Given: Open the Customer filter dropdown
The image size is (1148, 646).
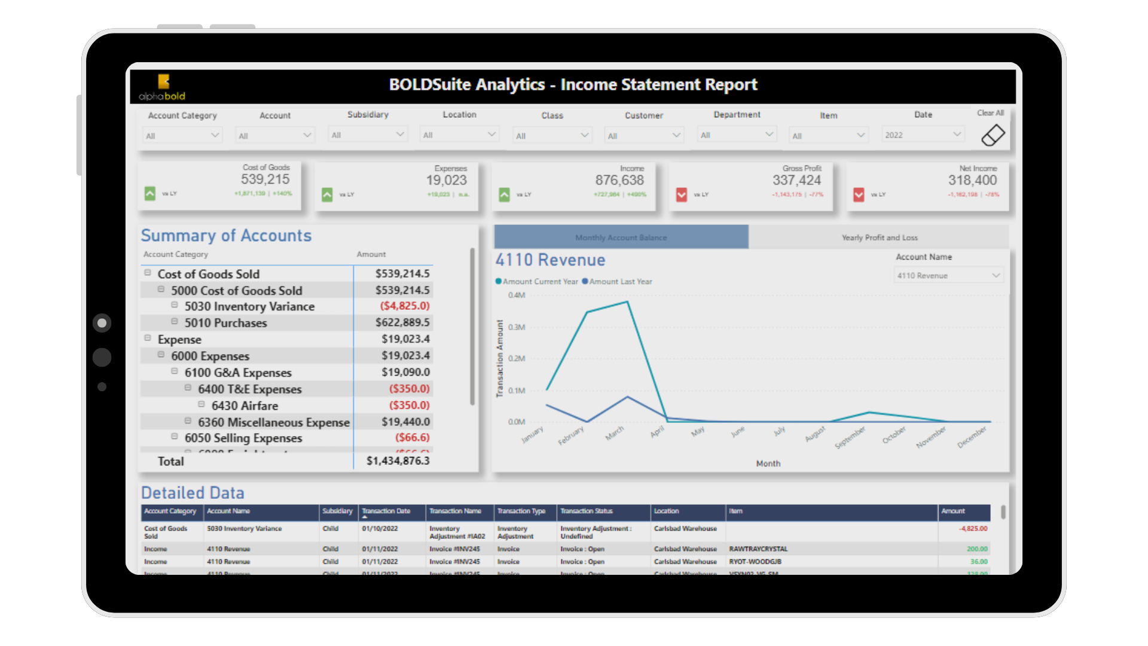Looking at the screenshot, I should (644, 136).
